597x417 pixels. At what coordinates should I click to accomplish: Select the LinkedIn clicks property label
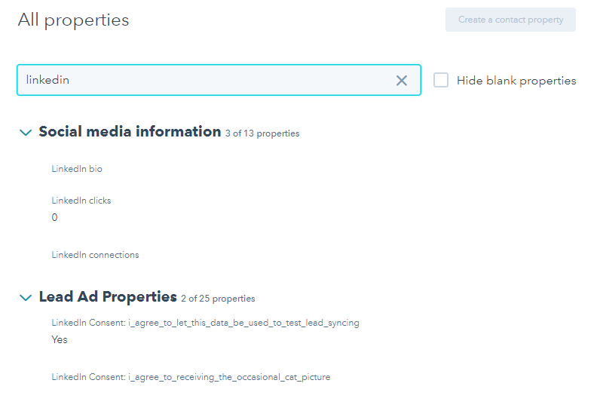81,201
